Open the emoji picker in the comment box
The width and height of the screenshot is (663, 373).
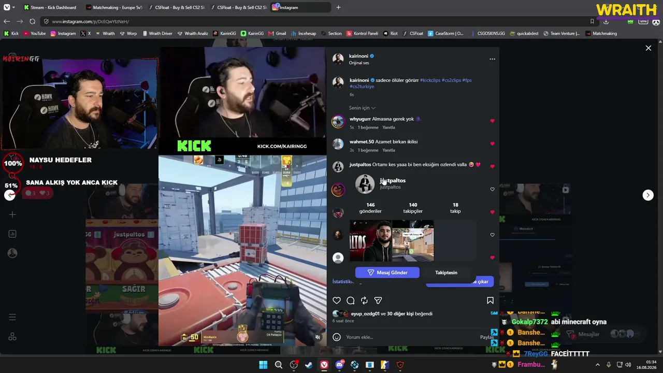point(337,337)
